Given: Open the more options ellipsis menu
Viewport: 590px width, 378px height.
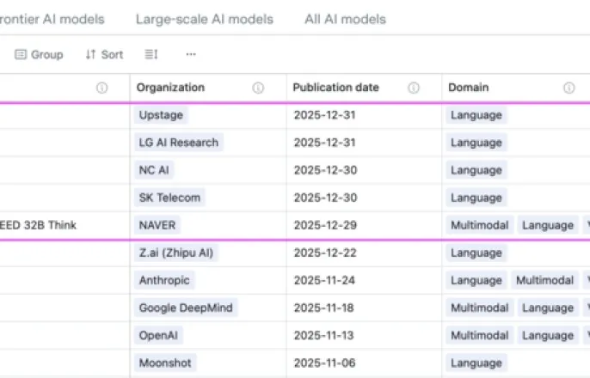Looking at the screenshot, I should [x=190, y=54].
